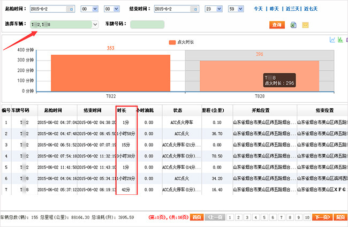Sort by 里程(公里) column header
This screenshot has height=227, width=348.
click(x=213, y=110)
